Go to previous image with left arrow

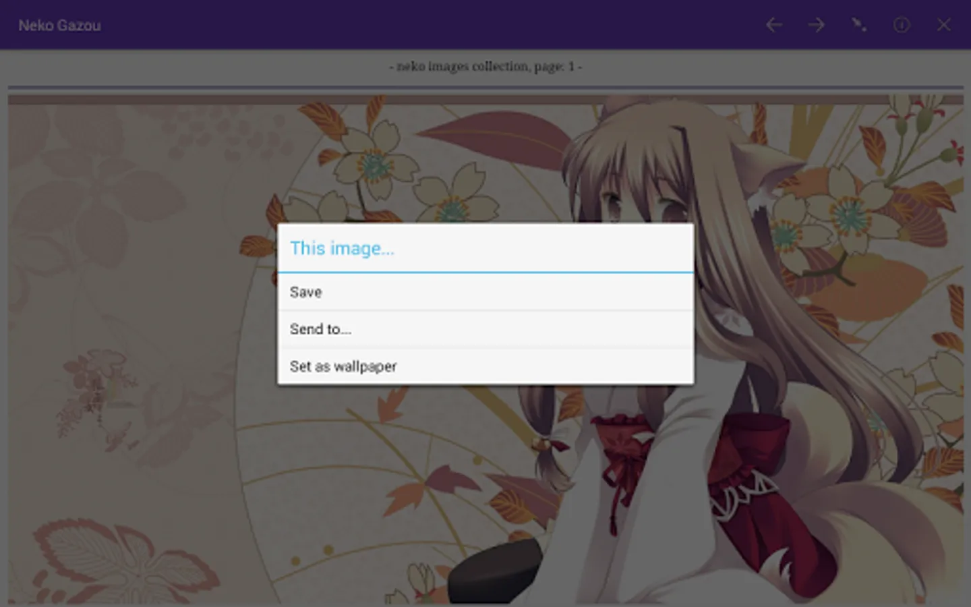(x=774, y=25)
